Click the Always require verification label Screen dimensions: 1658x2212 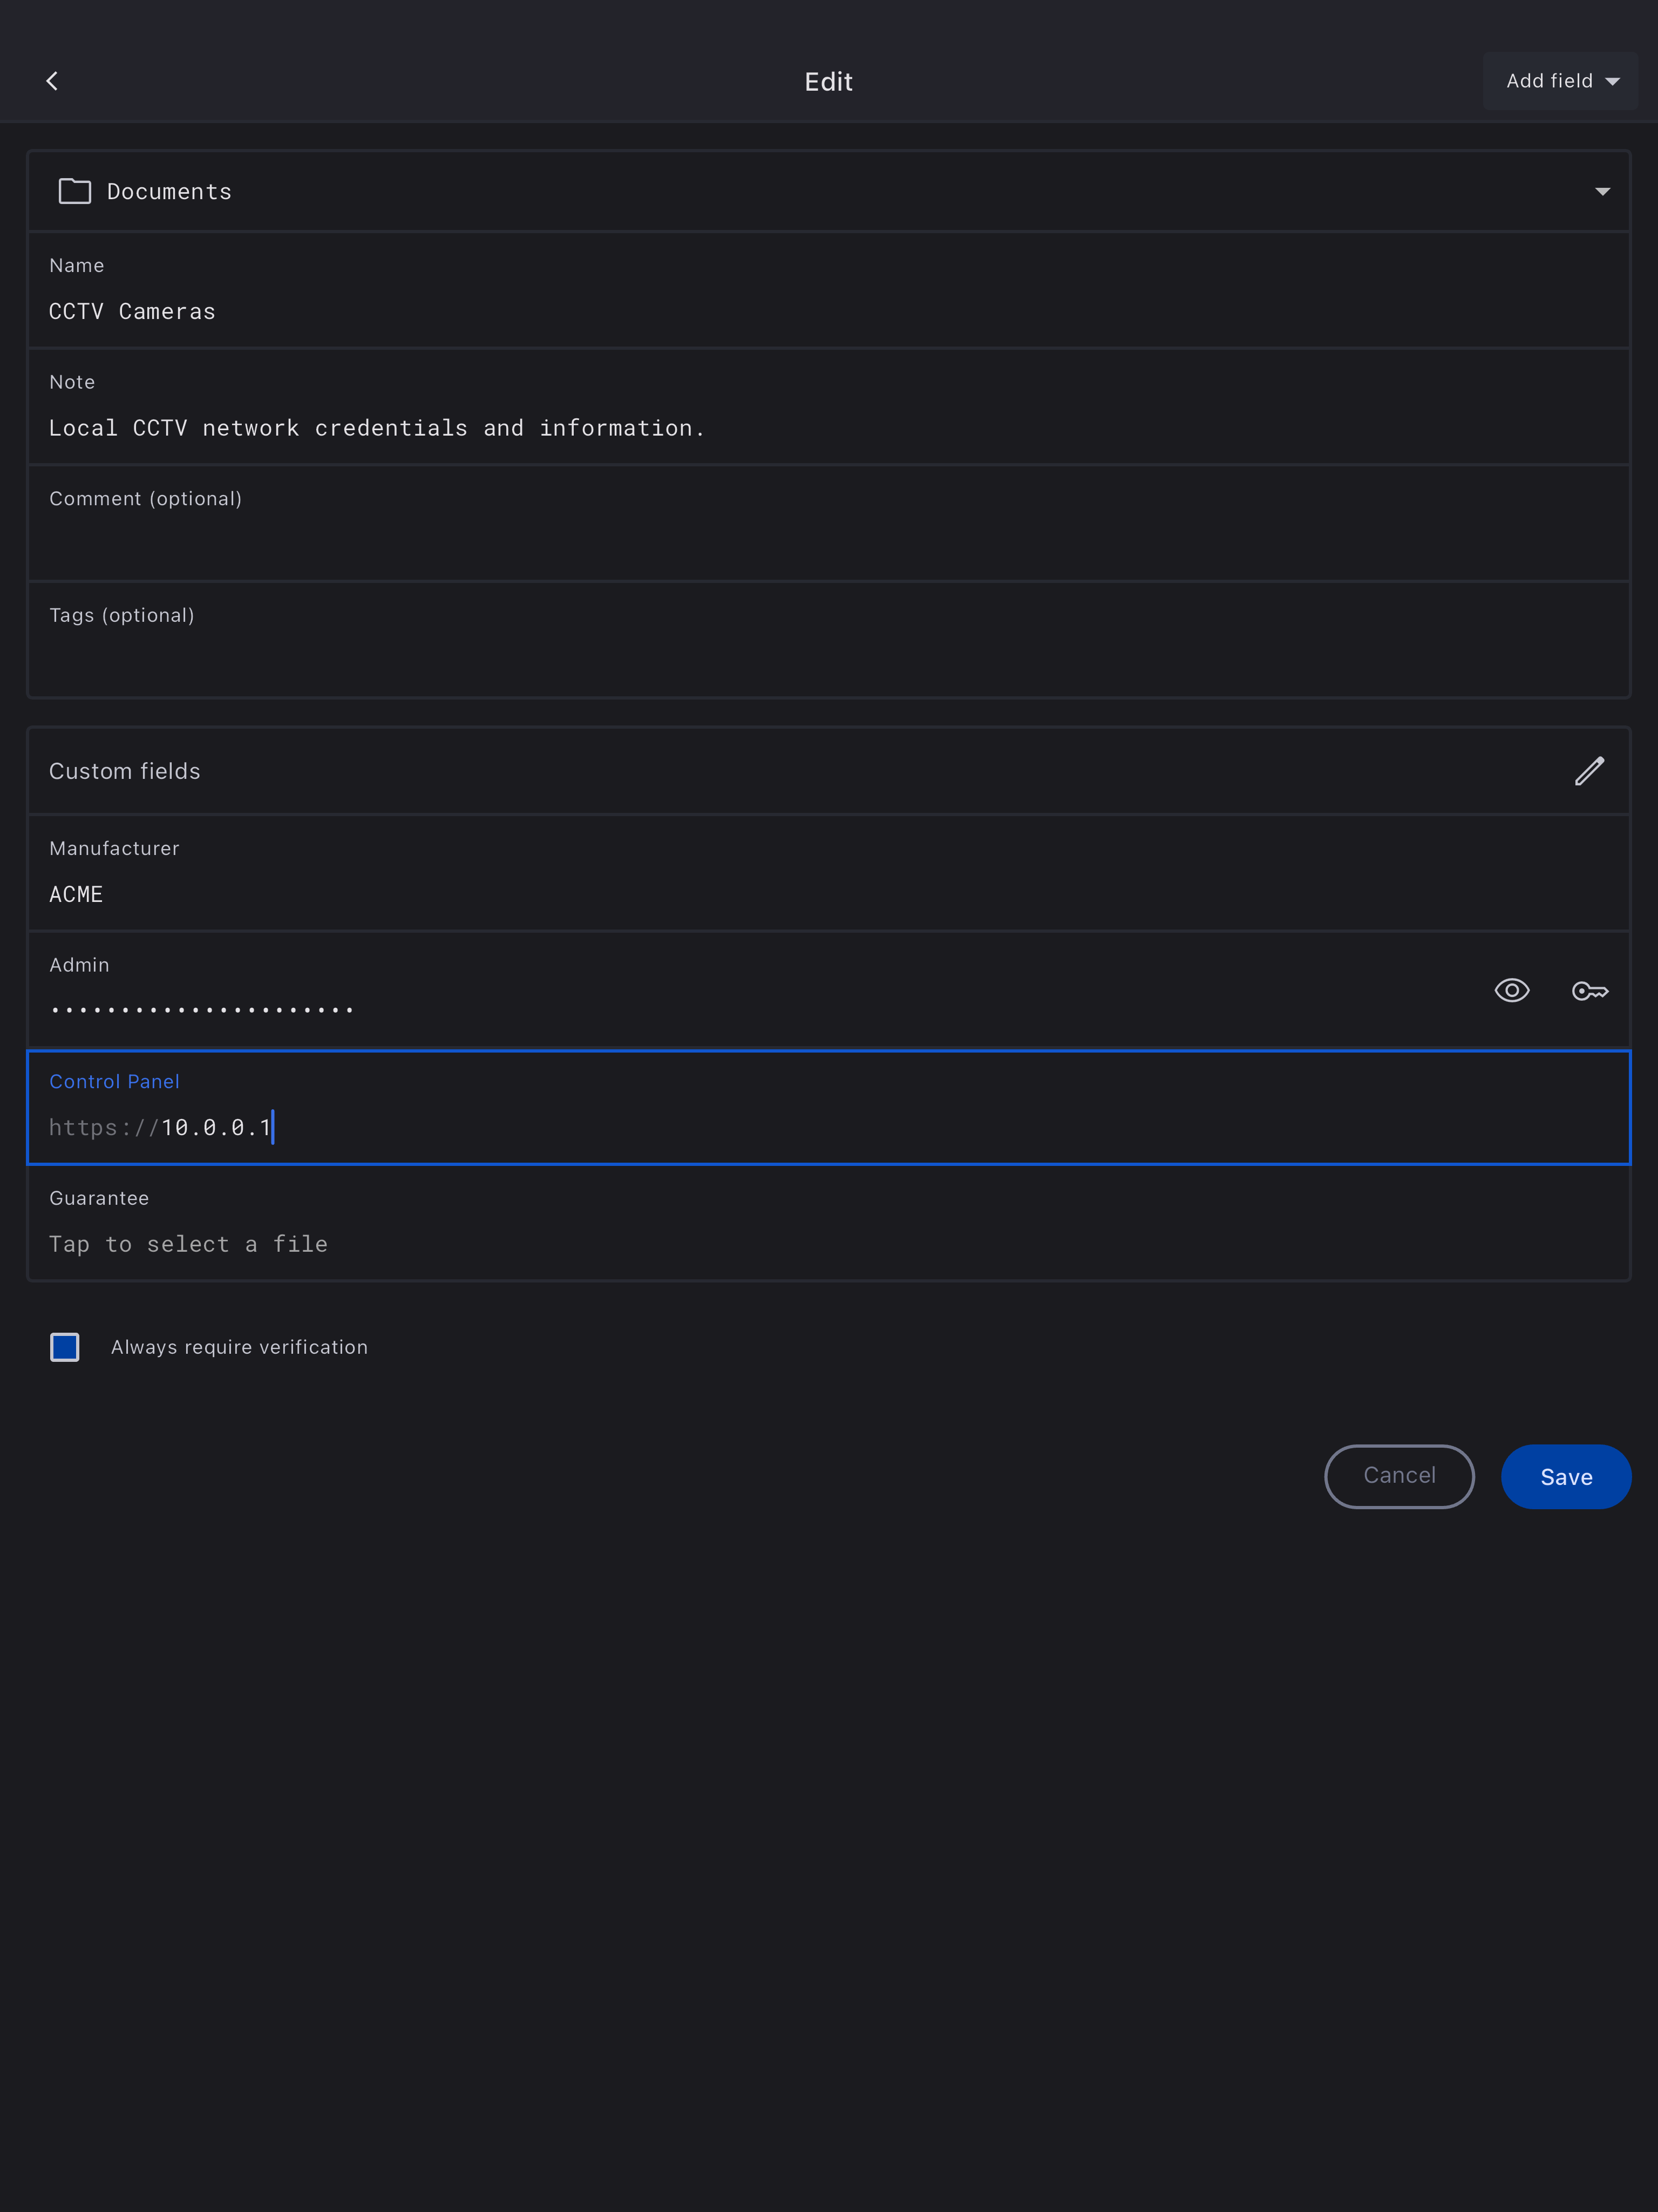[239, 1347]
